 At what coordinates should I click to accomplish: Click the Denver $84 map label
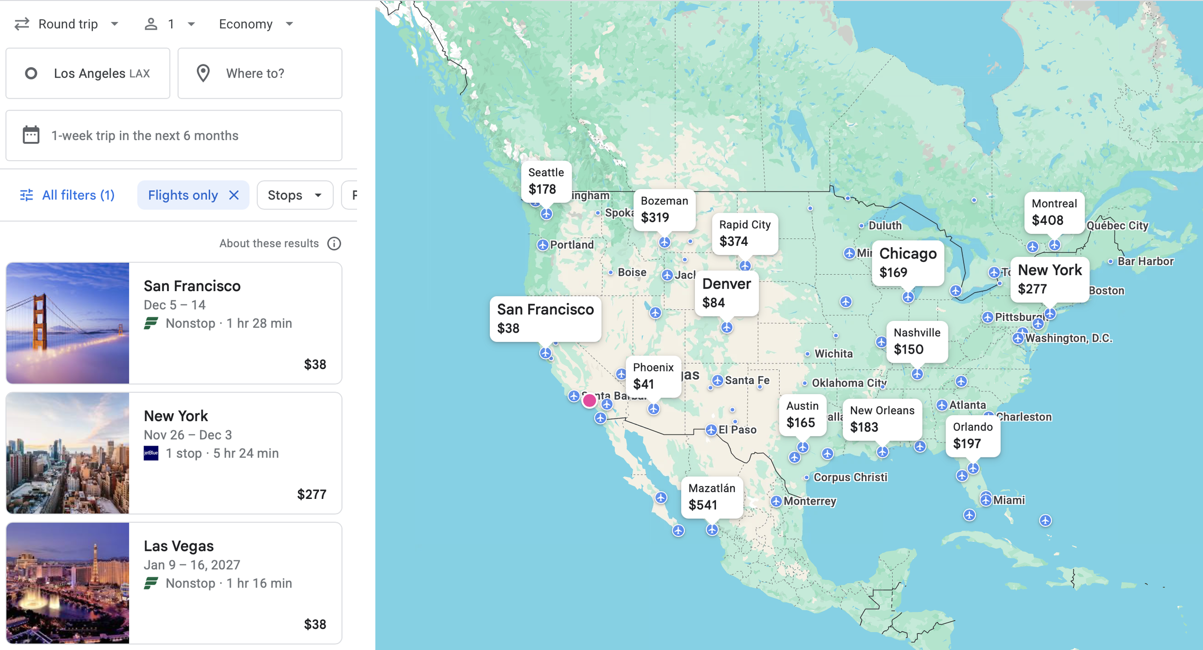tap(727, 293)
